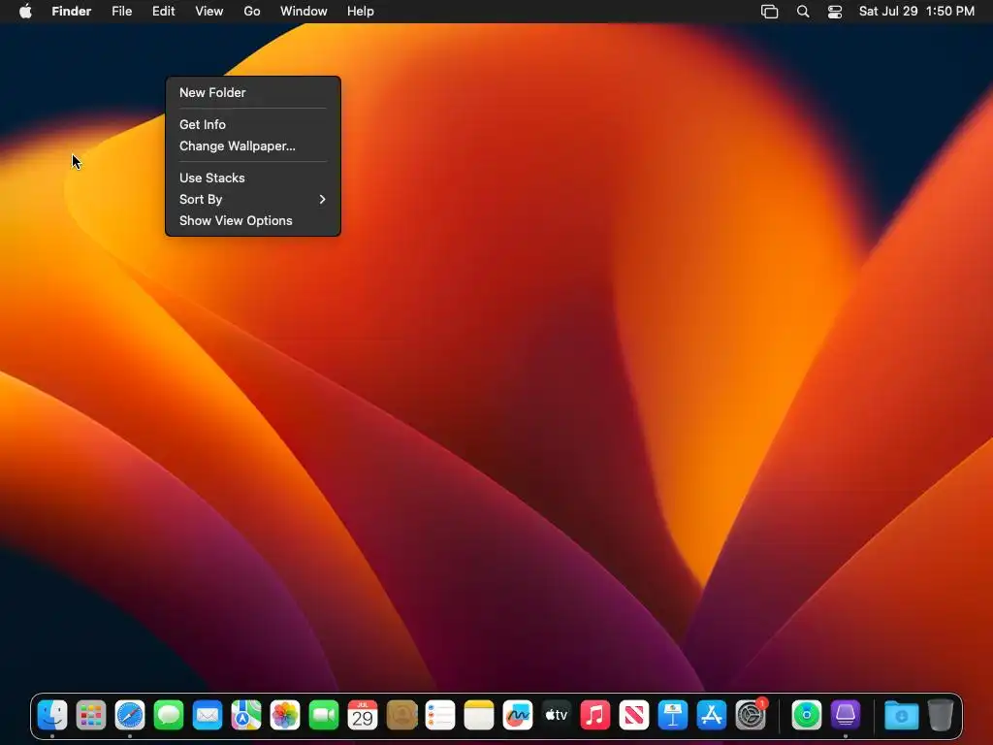Open System Settings with notification badge
Screen dimensions: 993x745
(752, 715)
